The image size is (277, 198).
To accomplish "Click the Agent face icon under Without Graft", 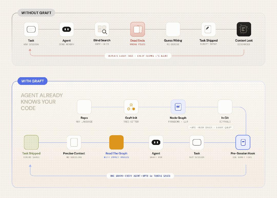I will [67, 29].
